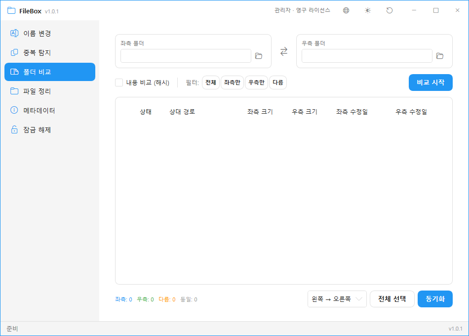469x336 pixels.
Task: Click the 이름 변경 rename icon
Action: click(14, 33)
